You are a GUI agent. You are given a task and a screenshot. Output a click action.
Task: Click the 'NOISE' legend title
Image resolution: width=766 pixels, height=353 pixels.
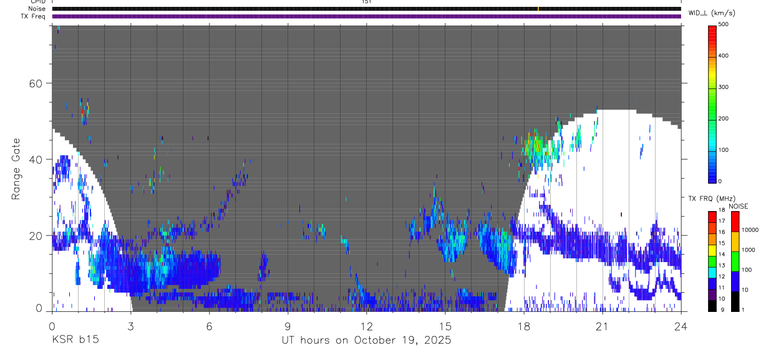739,206
